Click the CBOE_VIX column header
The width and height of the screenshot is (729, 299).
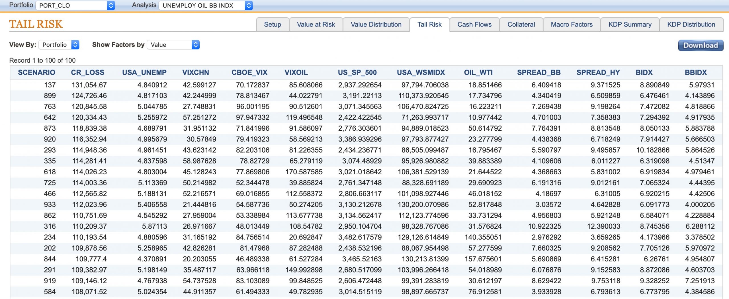(x=249, y=72)
